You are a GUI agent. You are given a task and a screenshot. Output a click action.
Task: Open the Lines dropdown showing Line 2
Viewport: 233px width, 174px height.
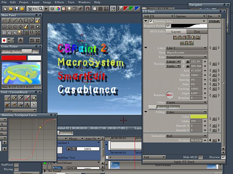pos(186,48)
